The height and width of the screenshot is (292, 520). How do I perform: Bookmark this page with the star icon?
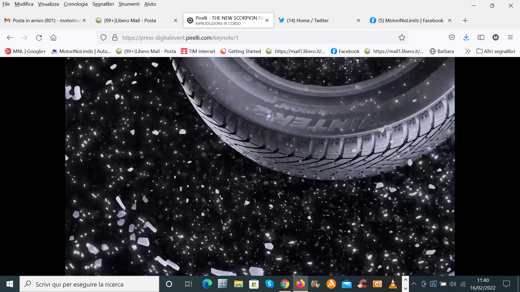(402, 38)
